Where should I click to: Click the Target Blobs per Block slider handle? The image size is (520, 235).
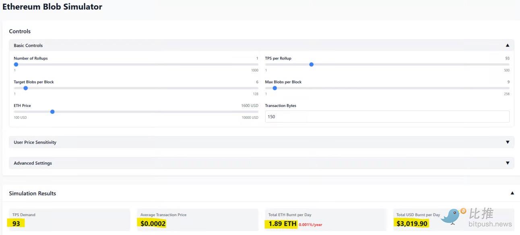(25, 88)
